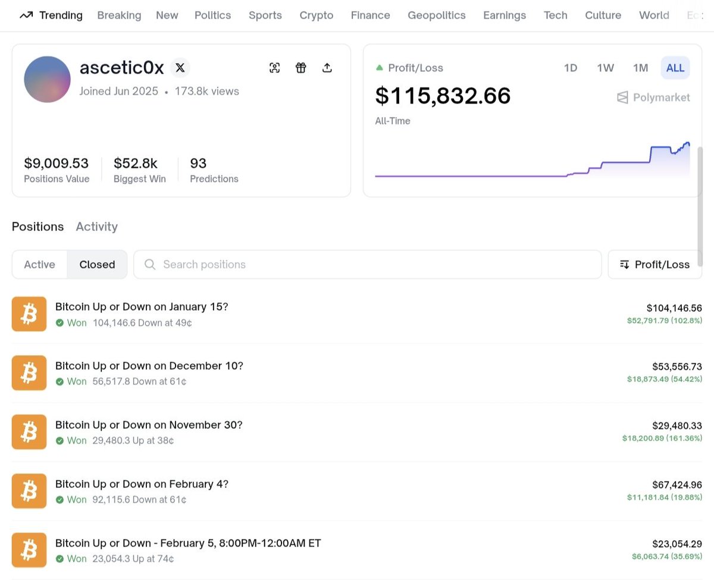This screenshot has width=714, height=580.
Task: Click Bitcoin icon for February 4 market
Action: coord(29,491)
